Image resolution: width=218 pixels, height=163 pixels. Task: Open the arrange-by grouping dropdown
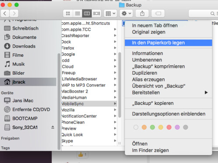pyautogui.click(x=110, y=14)
